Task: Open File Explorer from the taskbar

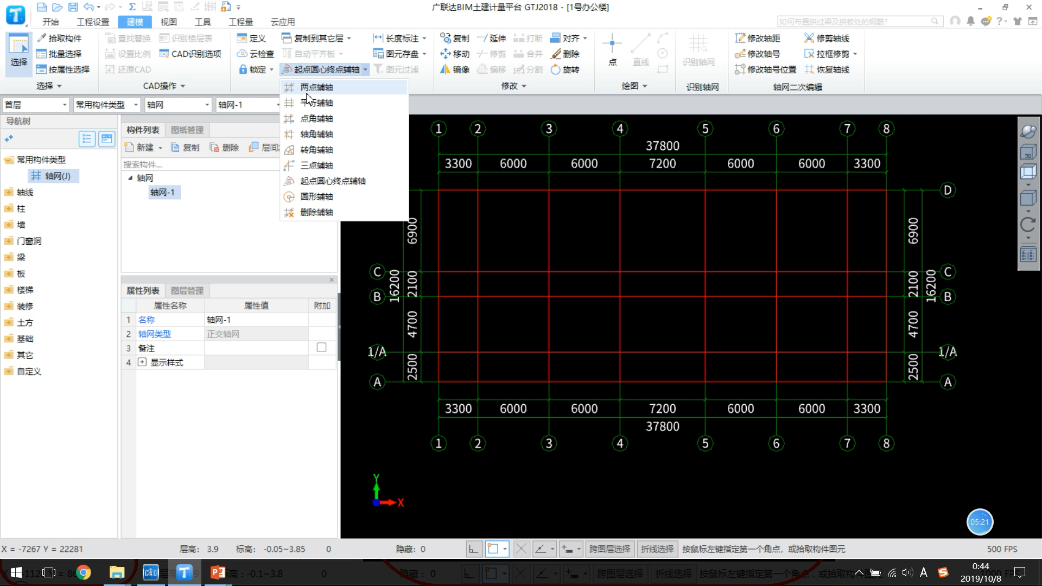Action: tap(117, 572)
